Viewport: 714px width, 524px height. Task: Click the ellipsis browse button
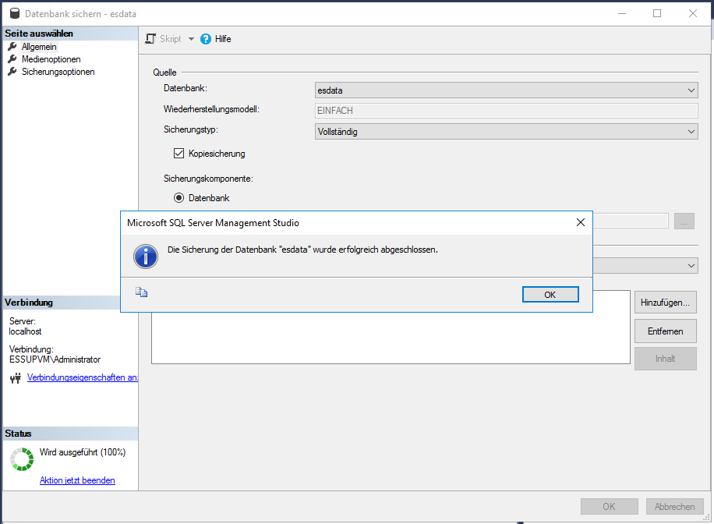[684, 221]
